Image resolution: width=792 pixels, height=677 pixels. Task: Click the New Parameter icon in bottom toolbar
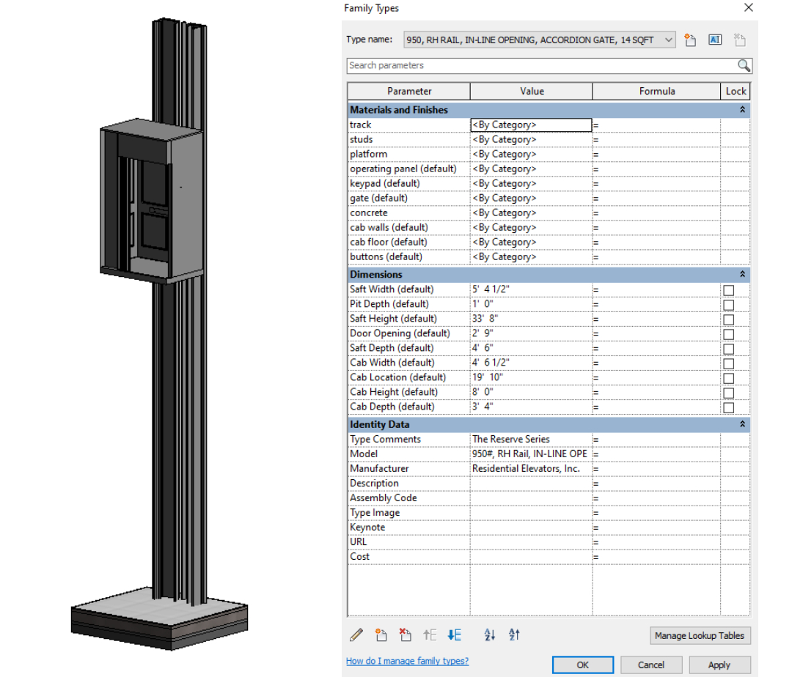click(381, 635)
